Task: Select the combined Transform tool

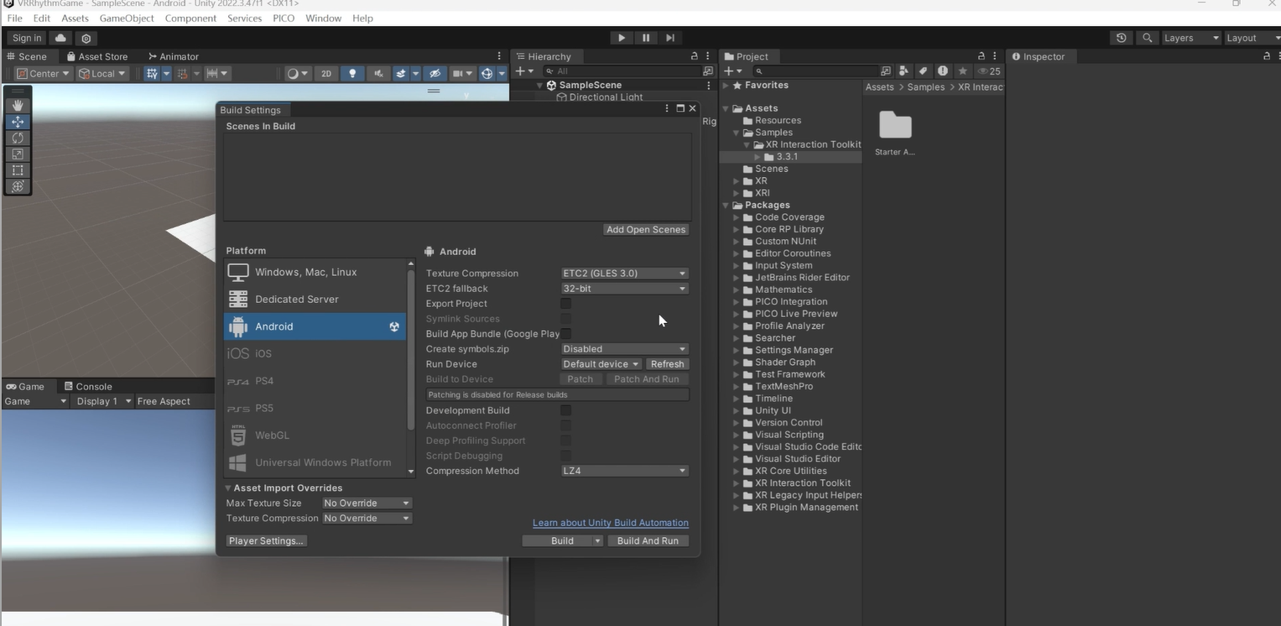Action: 18,186
